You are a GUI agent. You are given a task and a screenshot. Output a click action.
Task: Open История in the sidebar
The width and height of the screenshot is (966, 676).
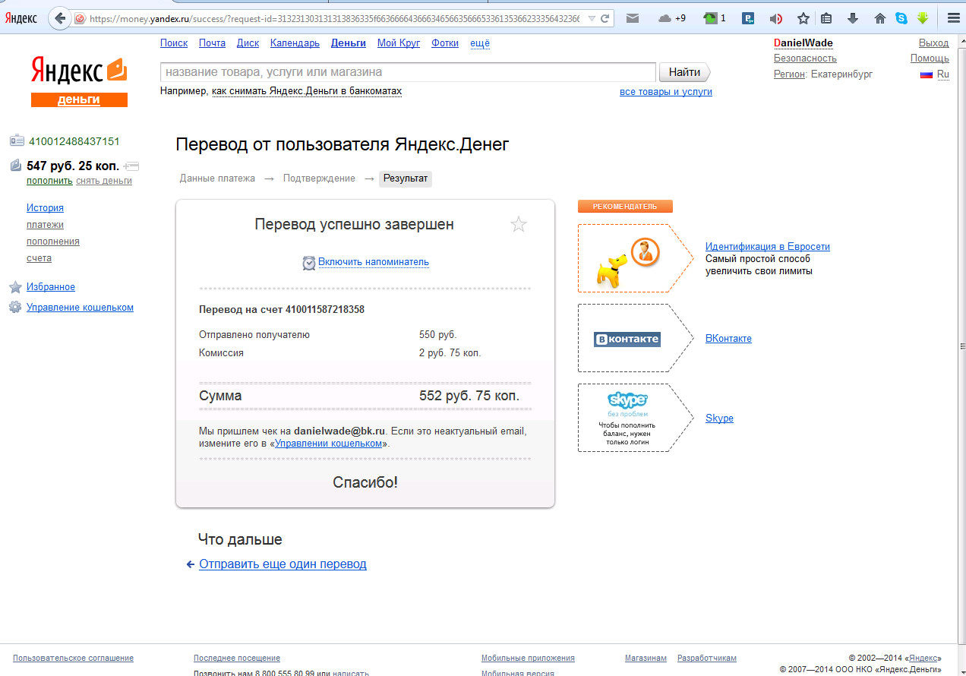(x=45, y=208)
